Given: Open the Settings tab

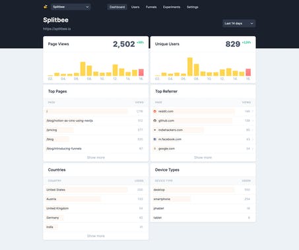Looking at the screenshot, I should pyautogui.click(x=193, y=7).
